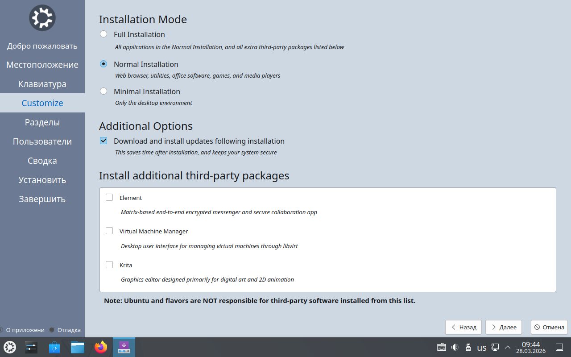Select the Full Installation radio button
571x357 pixels.
pos(103,34)
